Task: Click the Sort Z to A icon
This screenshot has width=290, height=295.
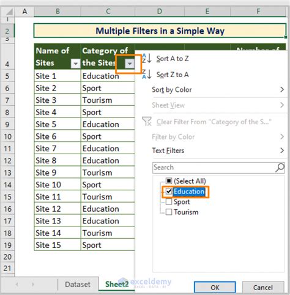Action: (147, 74)
